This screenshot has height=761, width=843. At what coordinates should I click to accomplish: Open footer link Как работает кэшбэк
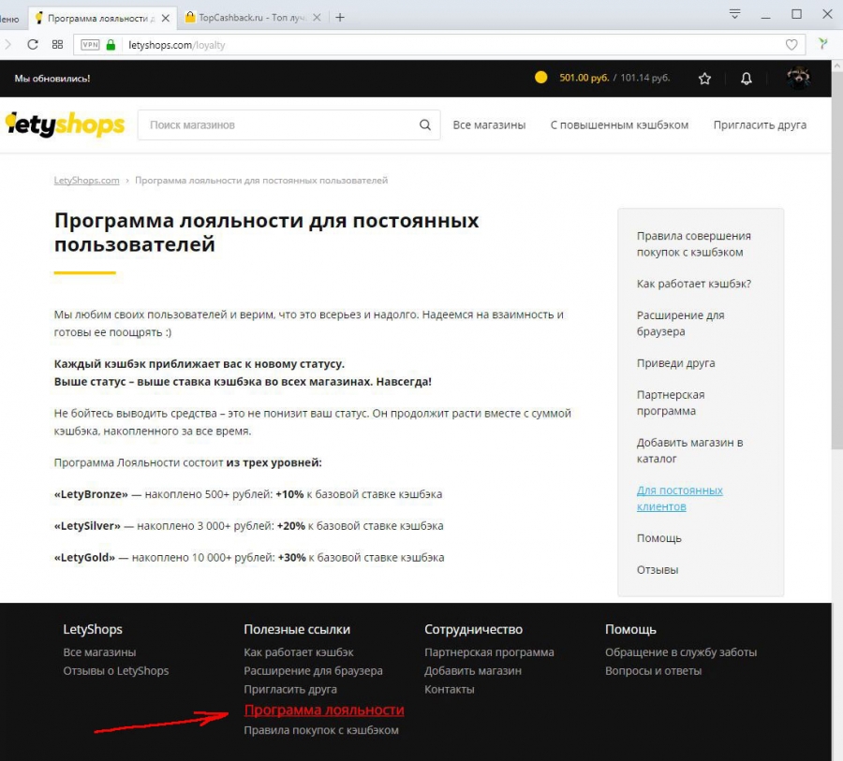click(299, 652)
